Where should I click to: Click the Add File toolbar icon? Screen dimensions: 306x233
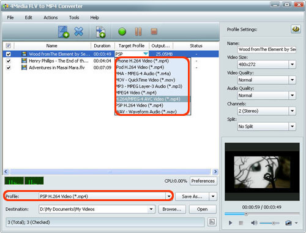point(64,32)
